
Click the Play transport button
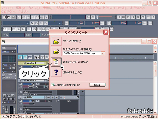[128, 17]
